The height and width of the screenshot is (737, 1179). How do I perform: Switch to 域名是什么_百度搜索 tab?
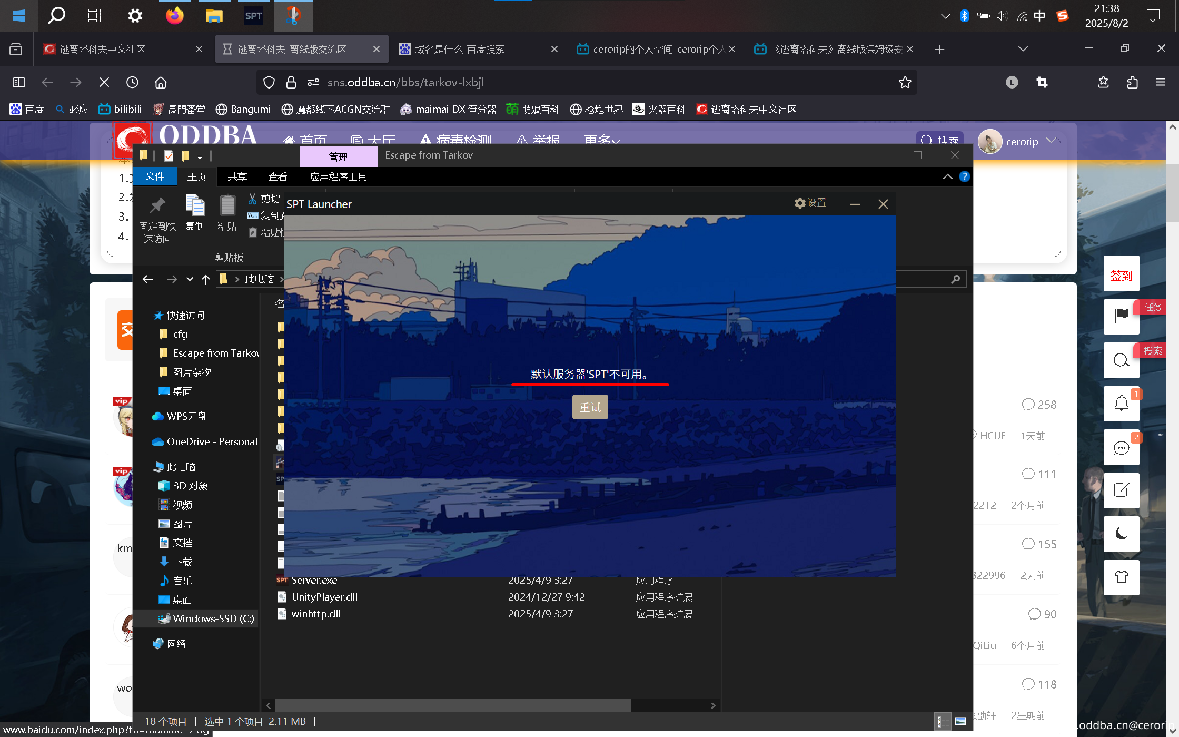pos(478,50)
